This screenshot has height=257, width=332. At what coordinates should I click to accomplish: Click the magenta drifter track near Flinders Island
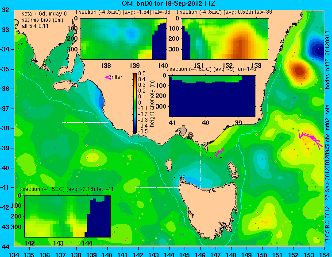click(x=219, y=152)
